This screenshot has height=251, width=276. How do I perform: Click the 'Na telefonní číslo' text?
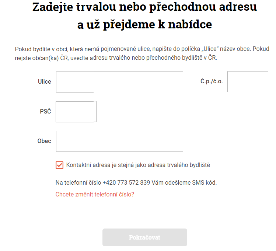[78, 182]
